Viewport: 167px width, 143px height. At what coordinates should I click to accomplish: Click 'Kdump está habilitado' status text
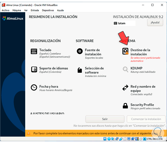point(143,72)
